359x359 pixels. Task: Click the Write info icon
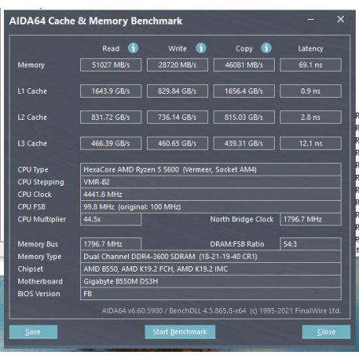201,48
